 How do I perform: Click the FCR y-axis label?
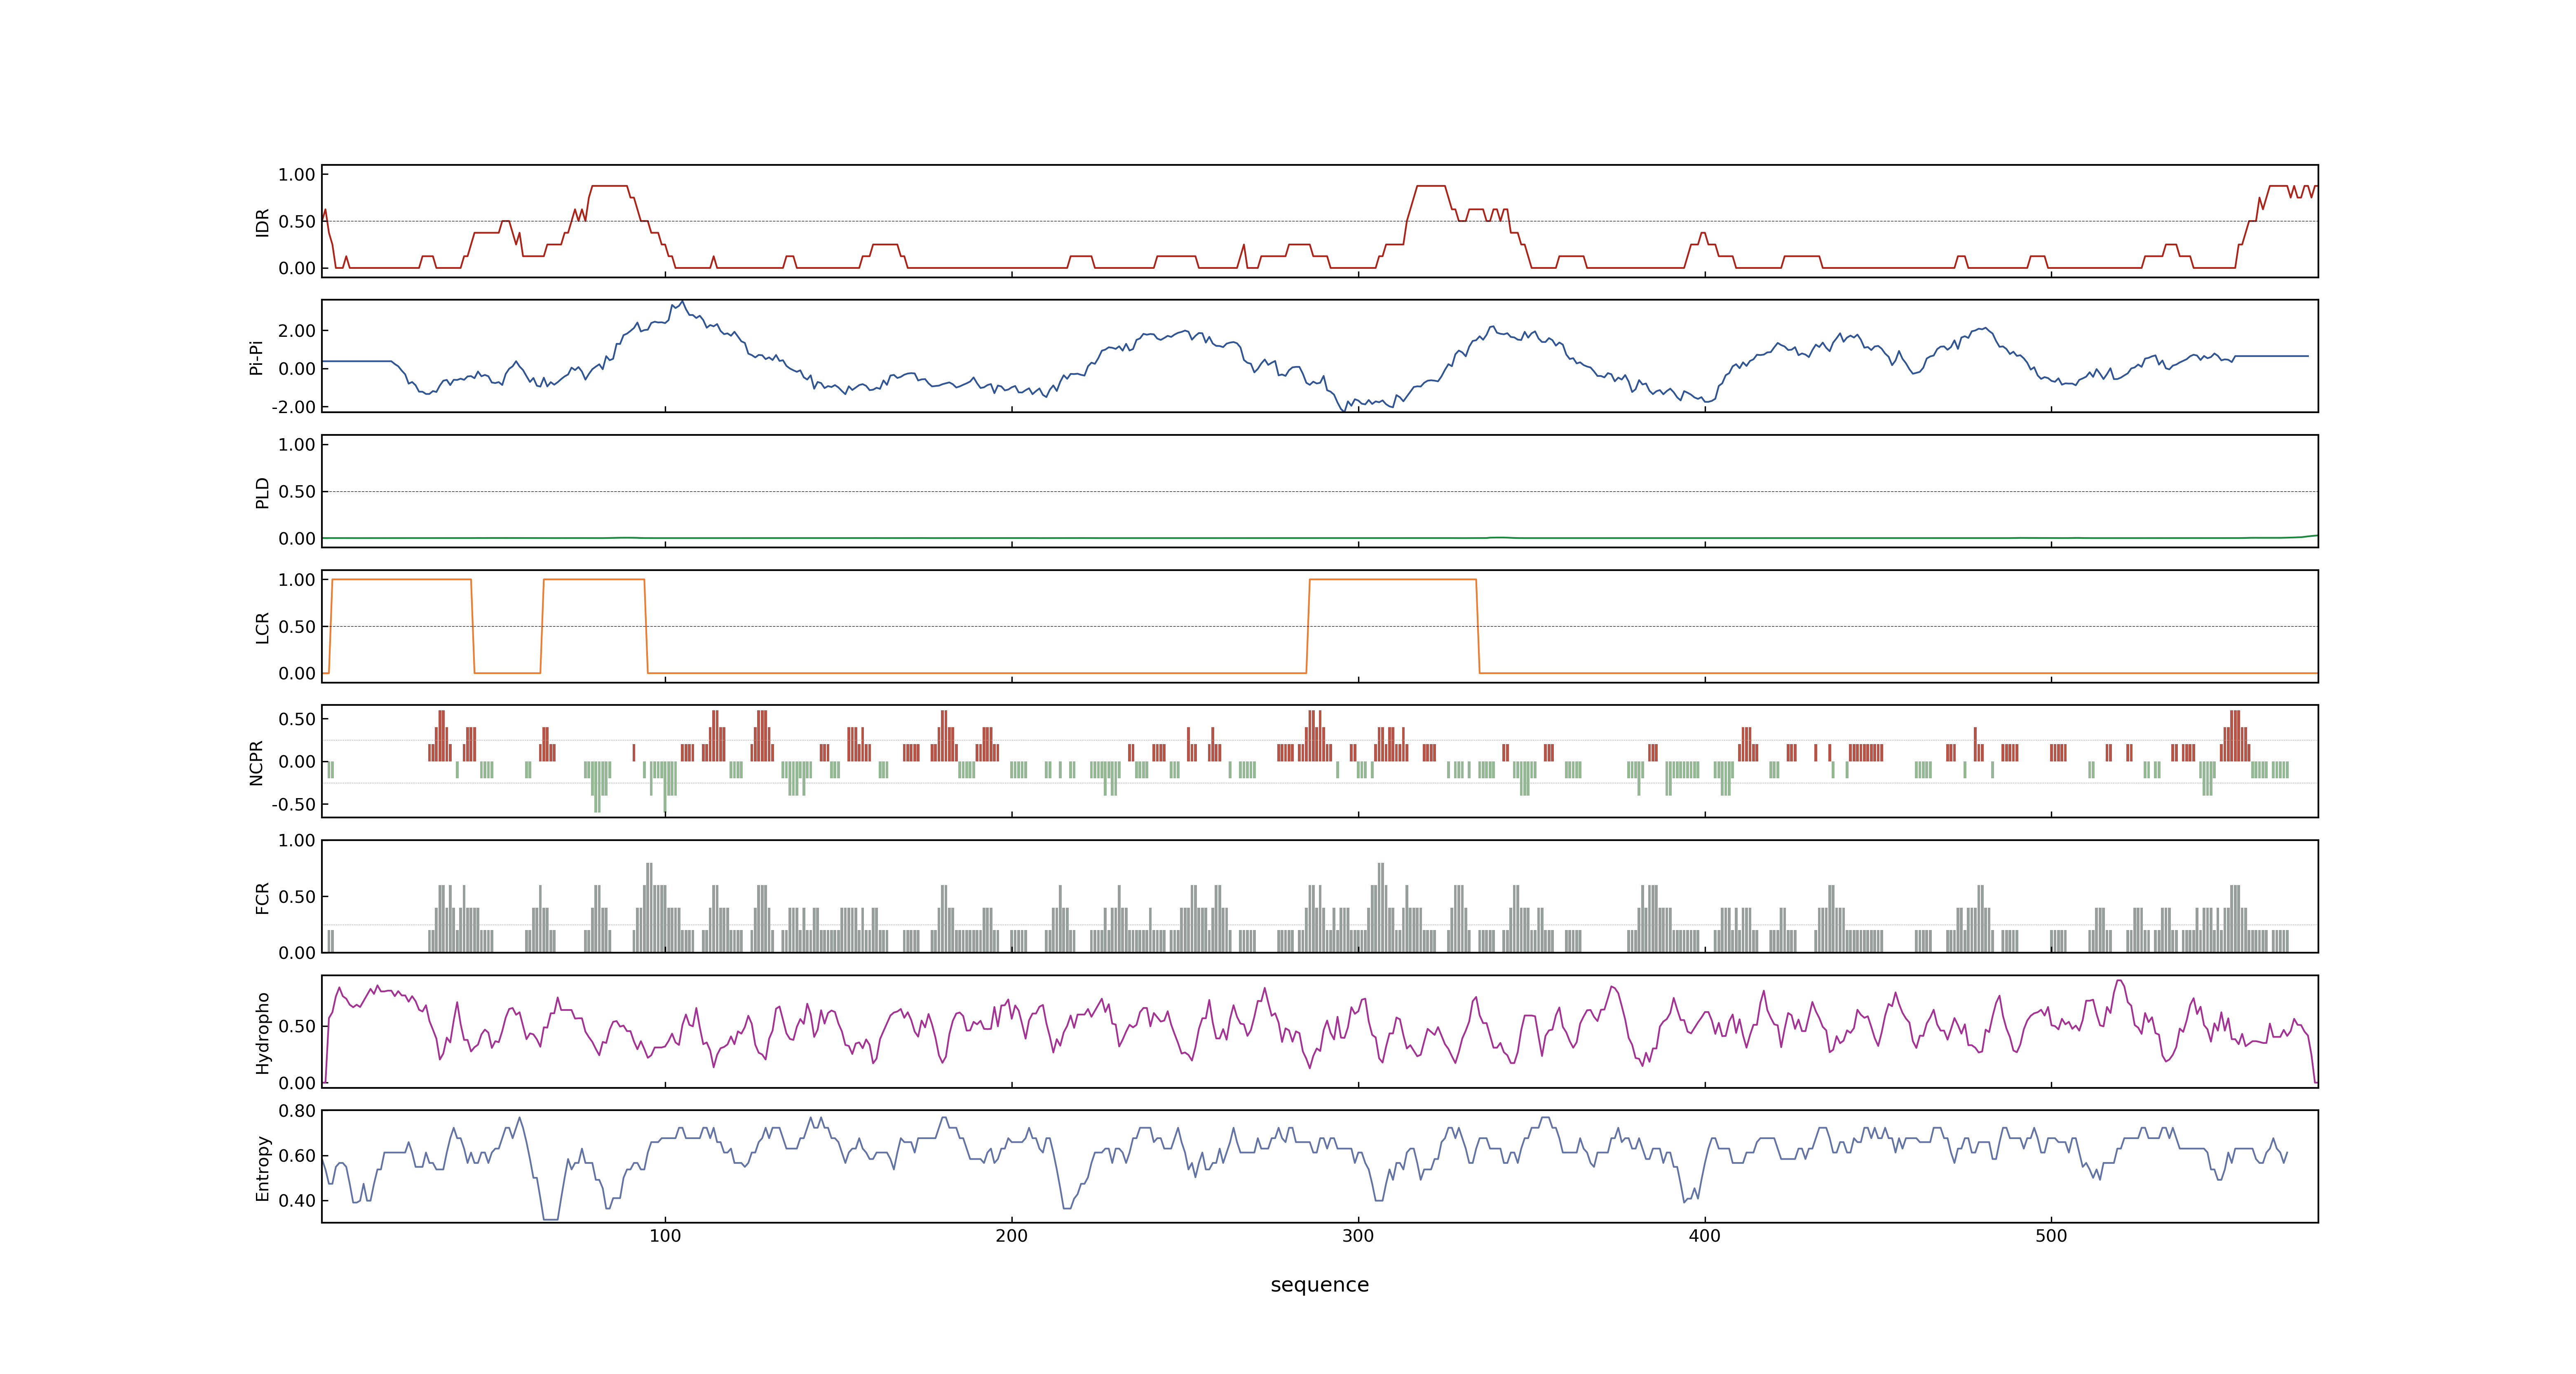[x=262, y=898]
